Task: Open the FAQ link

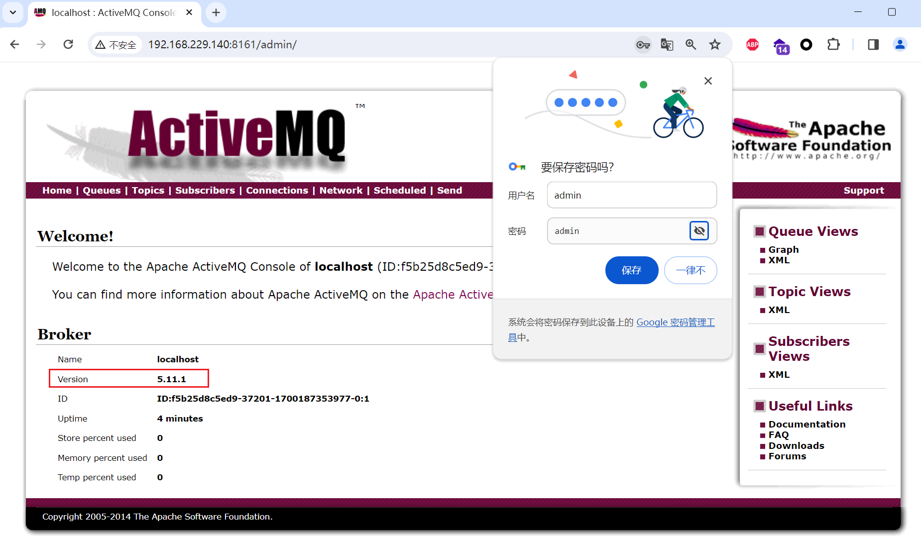Action: tap(778, 435)
